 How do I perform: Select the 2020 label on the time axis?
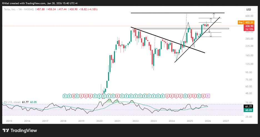(99, 121)
